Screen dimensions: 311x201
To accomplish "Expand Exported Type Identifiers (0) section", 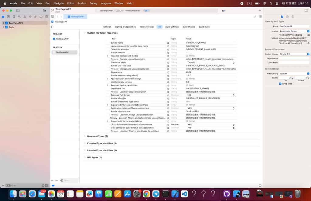I will pyautogui.click(x=85, y=143).
